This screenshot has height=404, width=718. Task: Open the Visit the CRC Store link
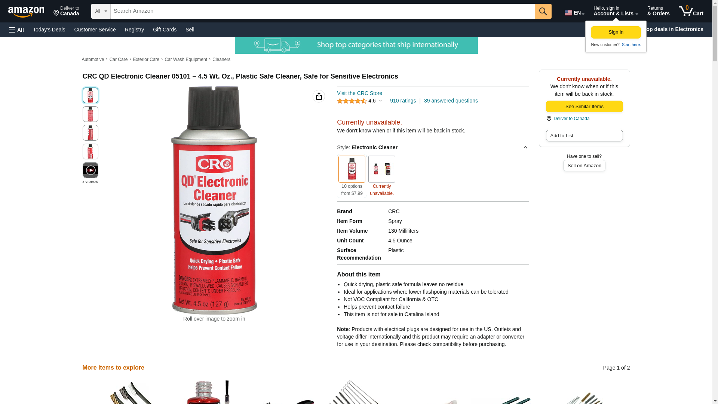[359, 93]
